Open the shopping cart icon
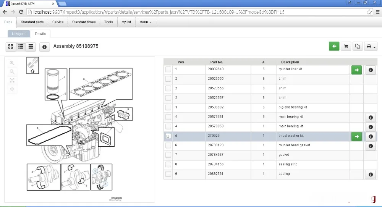 pos(346,46)
